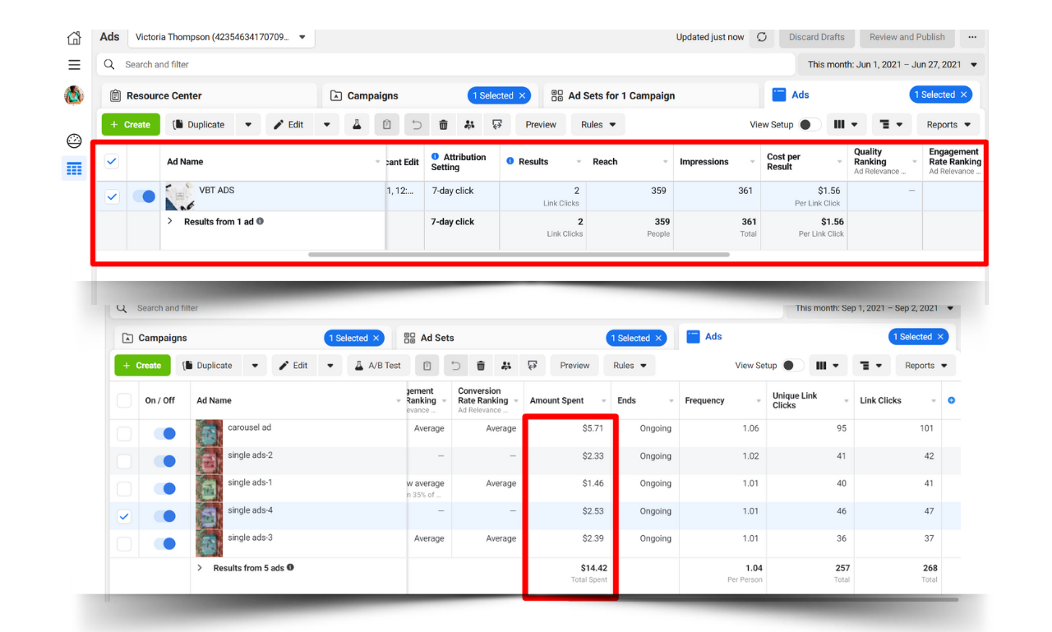The height and width of the screenshot is (632, 1052).
Task: Toggle off the carousel ad switch
Action: click(x=165, y=434)
